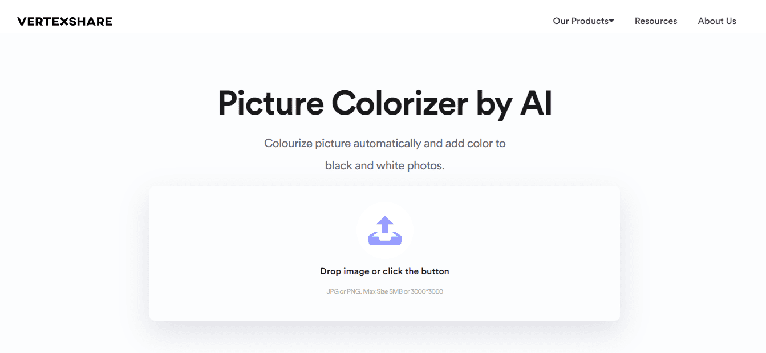
Task: Click 'Drop image or click the button' text
Action: [384, 271]
